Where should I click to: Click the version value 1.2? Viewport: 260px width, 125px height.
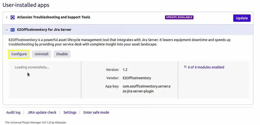(125, 70)
